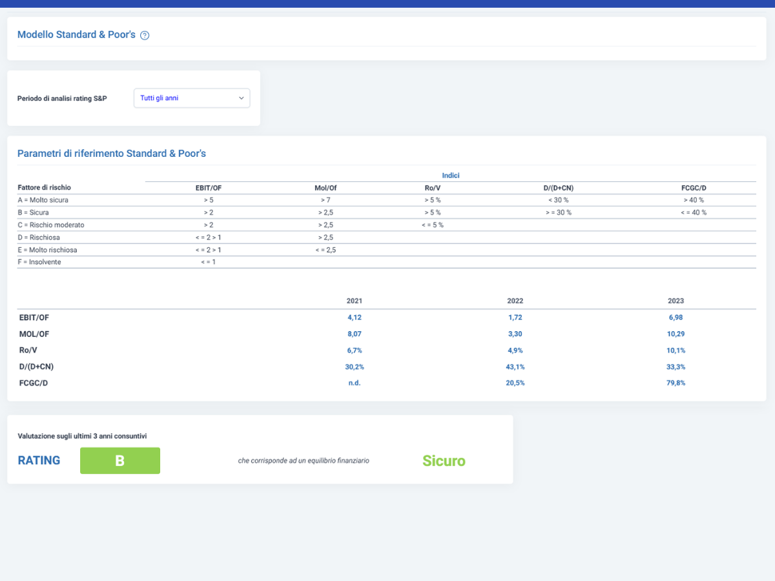Click the 20,5% FCGC/D value for 2022

(515, 383)
